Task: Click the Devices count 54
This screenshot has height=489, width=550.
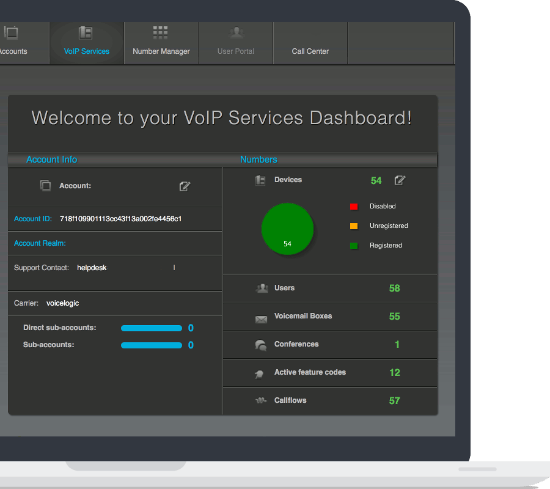Action: tap(376, 181)
